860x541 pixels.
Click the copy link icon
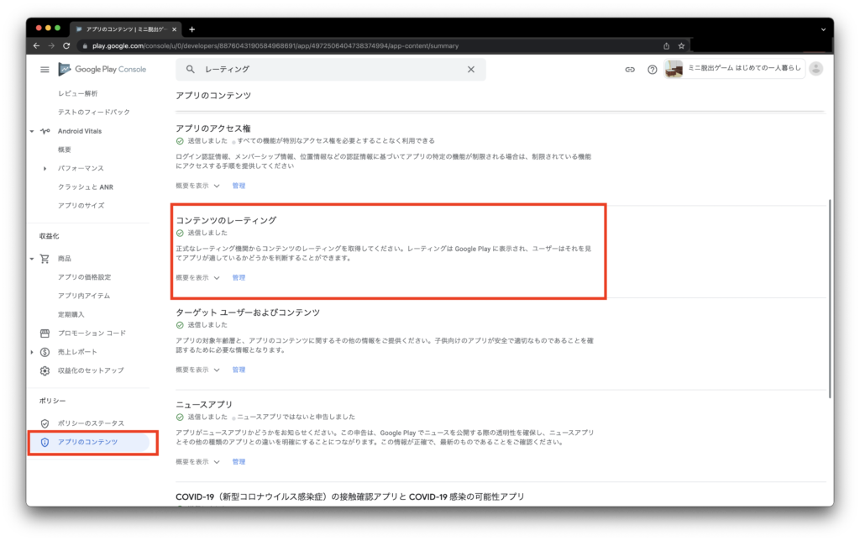(629, 70)
